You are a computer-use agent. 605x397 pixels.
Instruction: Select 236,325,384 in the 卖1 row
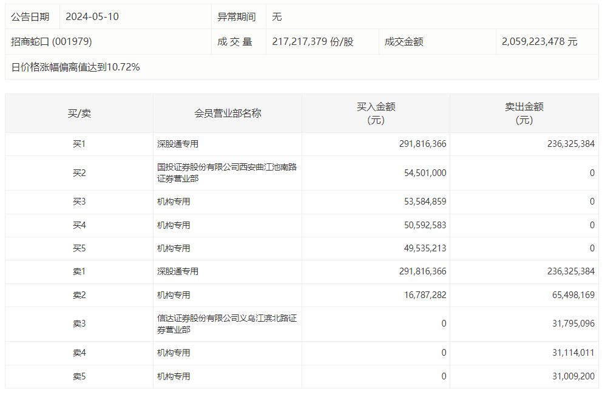coord(570,271)
